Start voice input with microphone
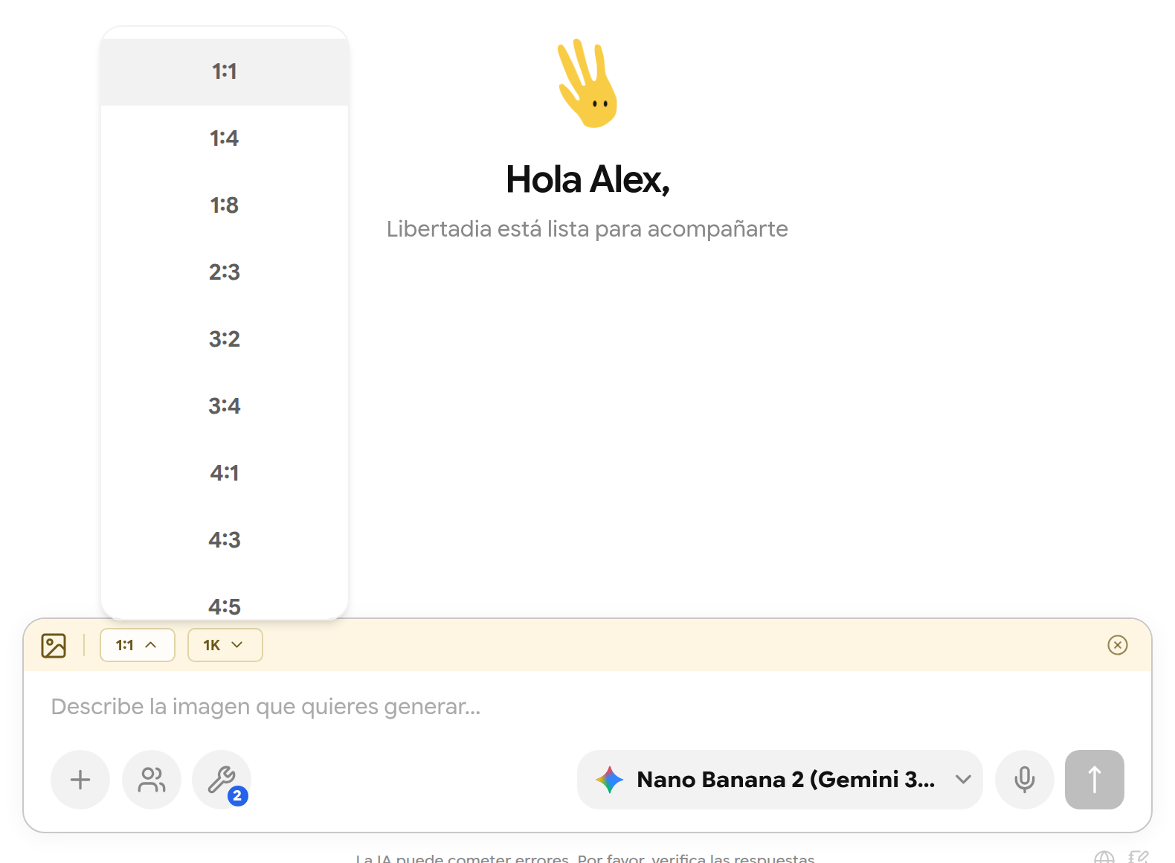 click(x=1024, y=780)
